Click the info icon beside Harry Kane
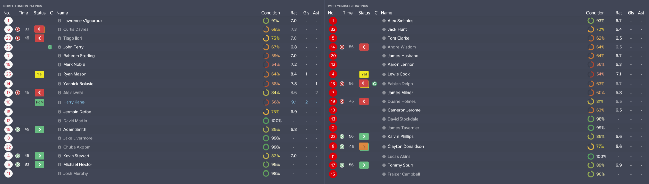The image size is (649, 184). 59,102
